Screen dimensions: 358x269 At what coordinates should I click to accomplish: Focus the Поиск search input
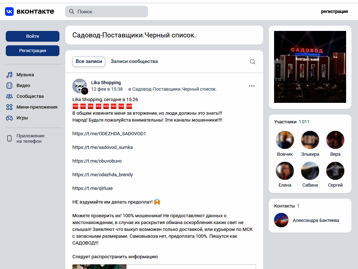[106, 12]
